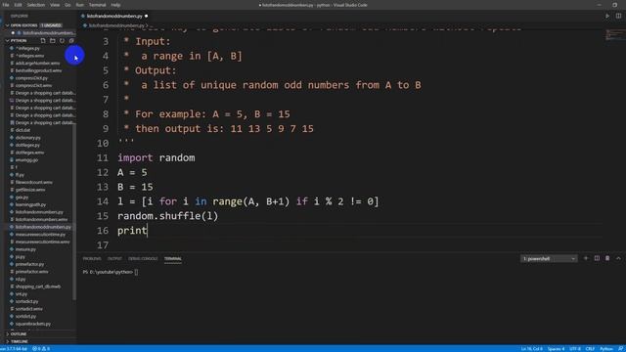Click into the PowerShell terminal prompt

136,272
